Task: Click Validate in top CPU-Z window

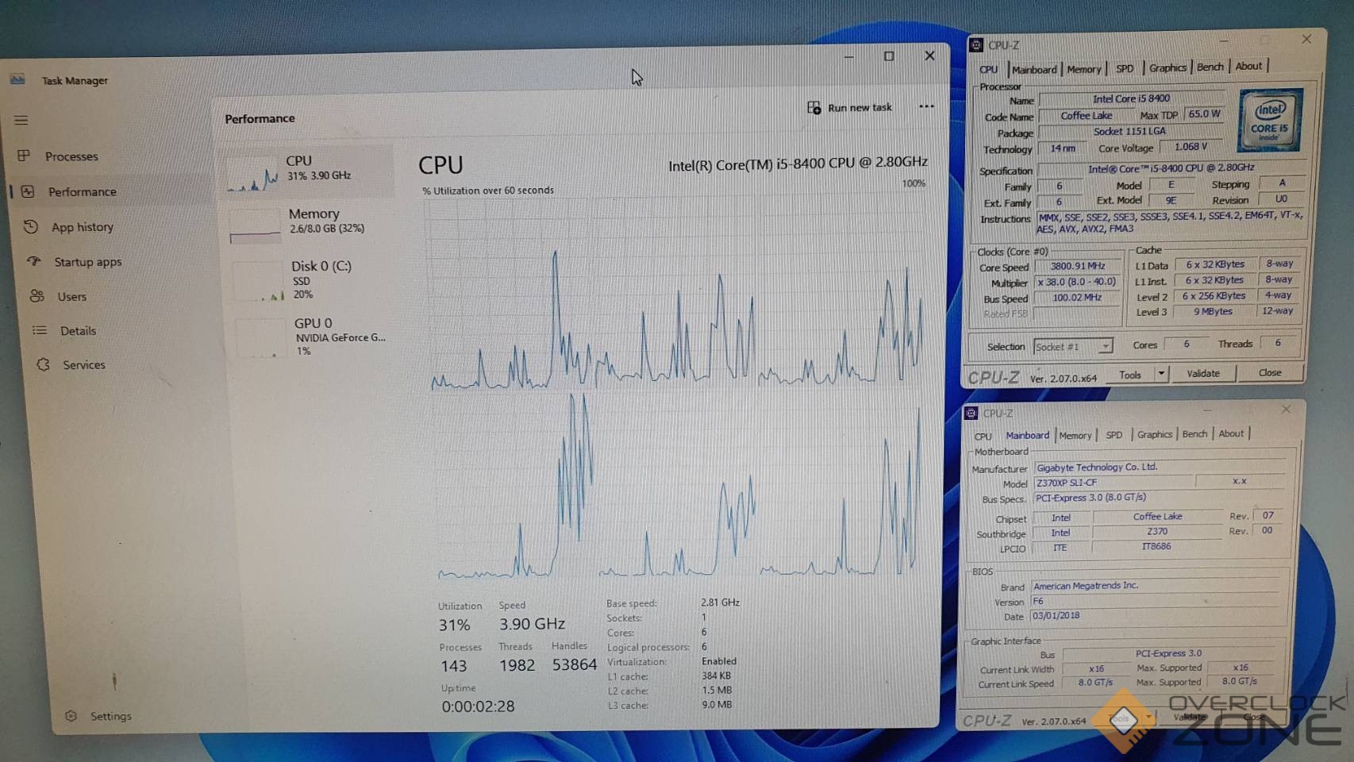Action: [1203, 373]
